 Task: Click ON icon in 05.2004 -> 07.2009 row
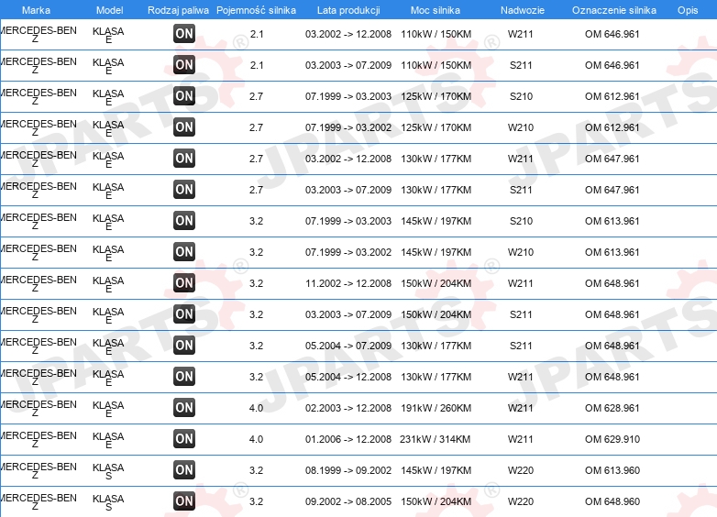(184, 345)
